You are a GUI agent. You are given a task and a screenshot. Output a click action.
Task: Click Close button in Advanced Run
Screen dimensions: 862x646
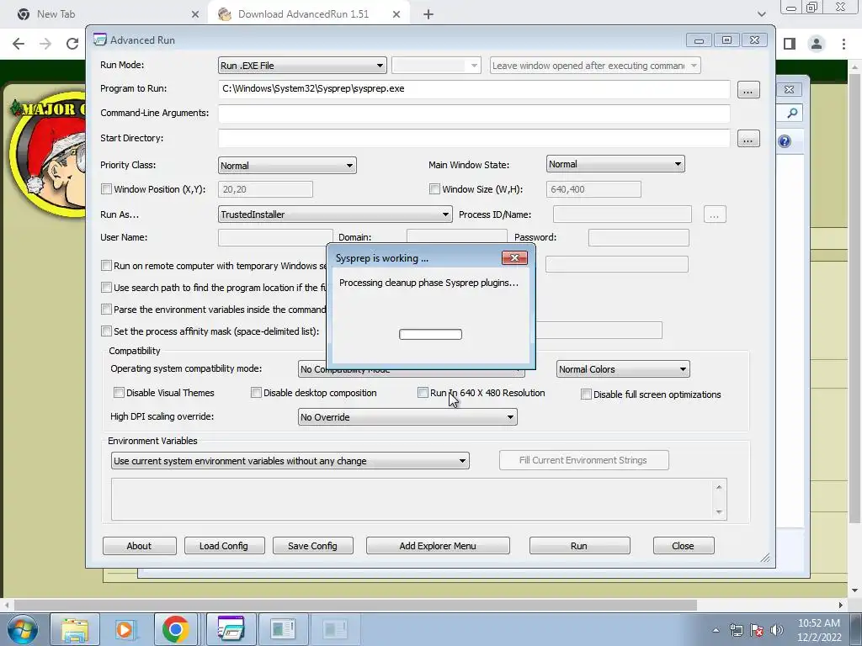click(x=683, y=545)
